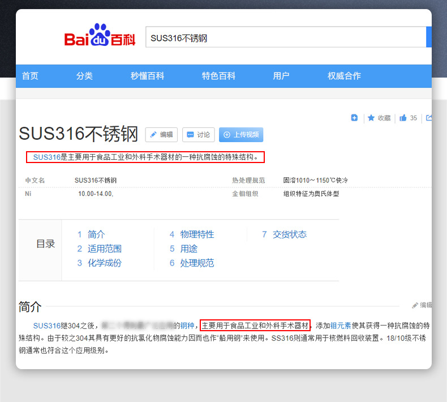Viewport: 447px width, 402px height.
Task: Click the 简介 section heading
Action: pos(30,307)
